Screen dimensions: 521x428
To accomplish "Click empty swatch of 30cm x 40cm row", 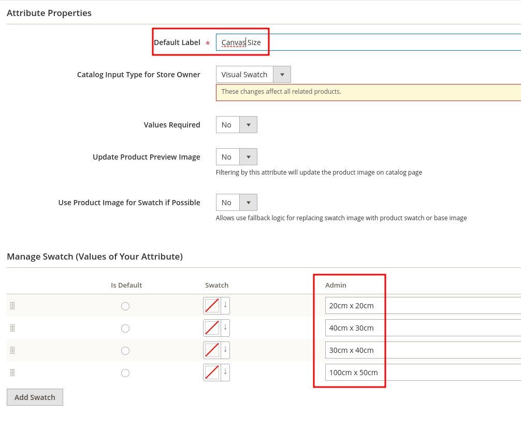I will pos(212,350).
